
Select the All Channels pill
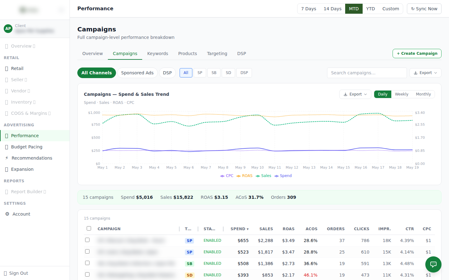click(97, 73)
